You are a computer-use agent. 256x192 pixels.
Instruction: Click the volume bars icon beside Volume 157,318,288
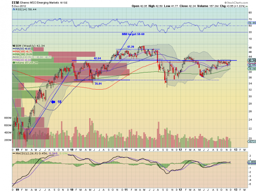click(x=14, y=63)
